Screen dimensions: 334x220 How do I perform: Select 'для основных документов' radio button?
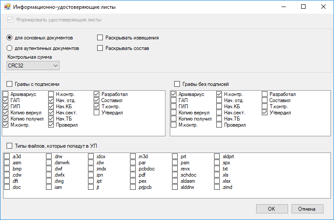click(10, 38)
